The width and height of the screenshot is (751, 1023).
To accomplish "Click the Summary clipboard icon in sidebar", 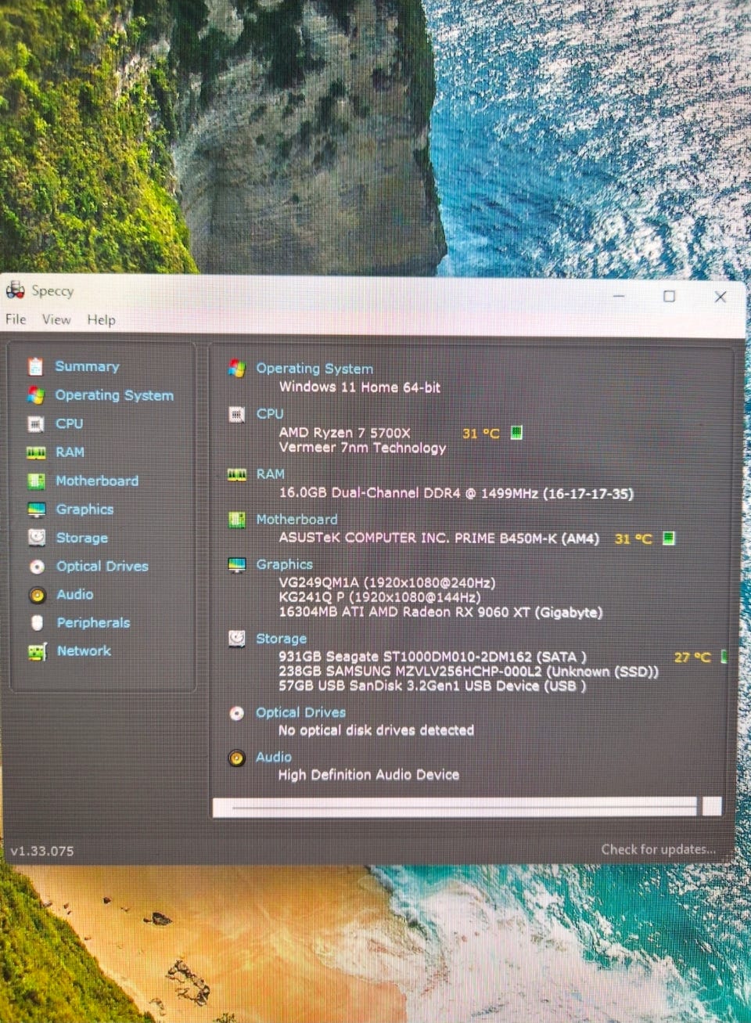I will [x=35, y=366].
